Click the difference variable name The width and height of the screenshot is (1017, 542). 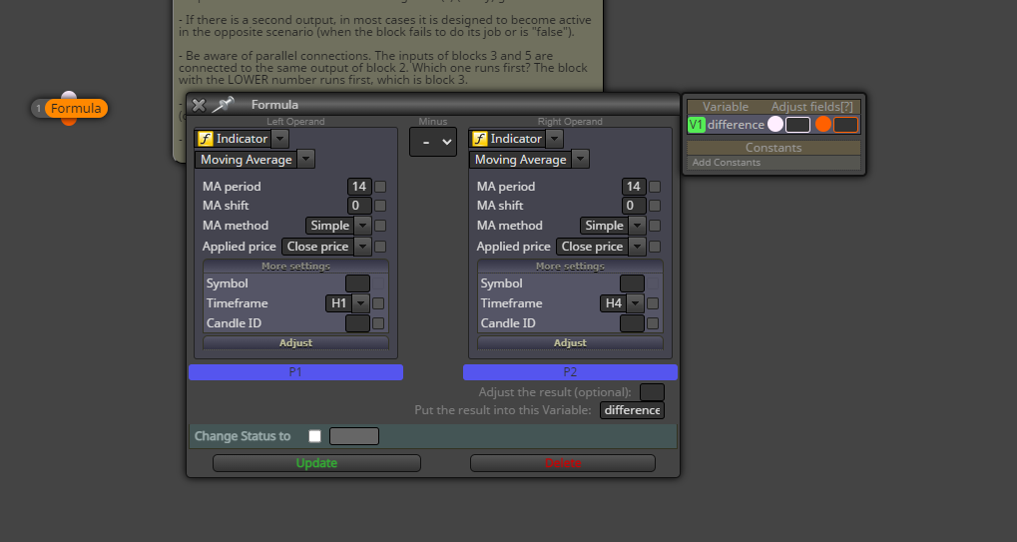click(x=736, y=125)
